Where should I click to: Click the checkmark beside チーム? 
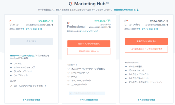(x=68, y=77)
